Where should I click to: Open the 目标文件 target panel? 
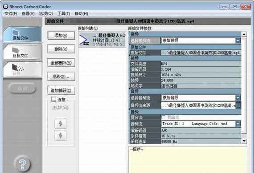coord(22,52)
